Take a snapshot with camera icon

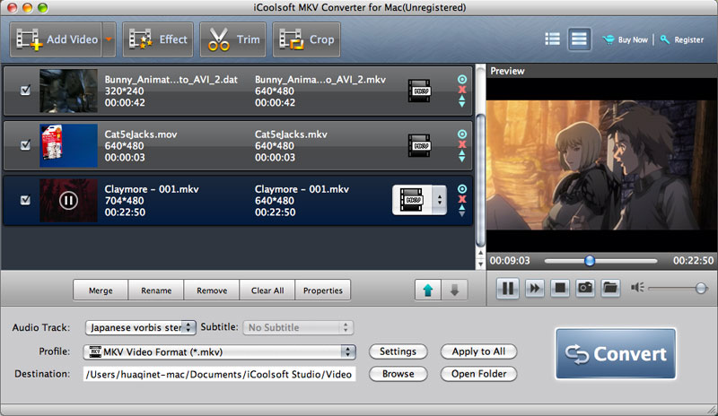pos(585,288)
